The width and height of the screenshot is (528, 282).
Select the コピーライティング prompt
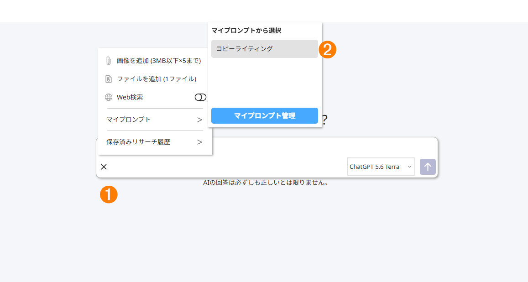coord(264,49)
